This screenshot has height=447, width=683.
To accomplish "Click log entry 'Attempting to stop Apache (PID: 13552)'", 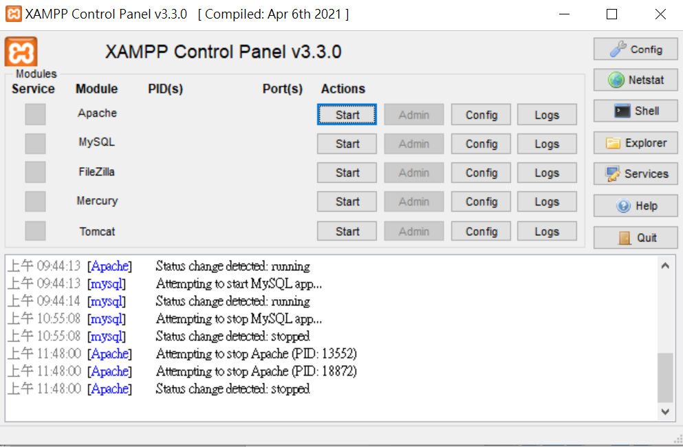I will (x=256, y=353).
